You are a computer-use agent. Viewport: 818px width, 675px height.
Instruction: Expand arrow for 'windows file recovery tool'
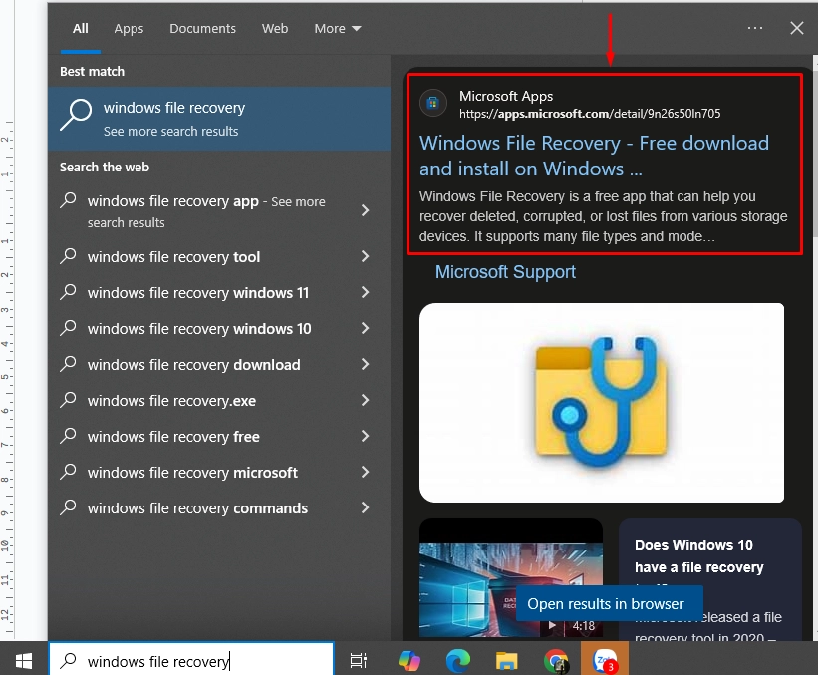366,256
